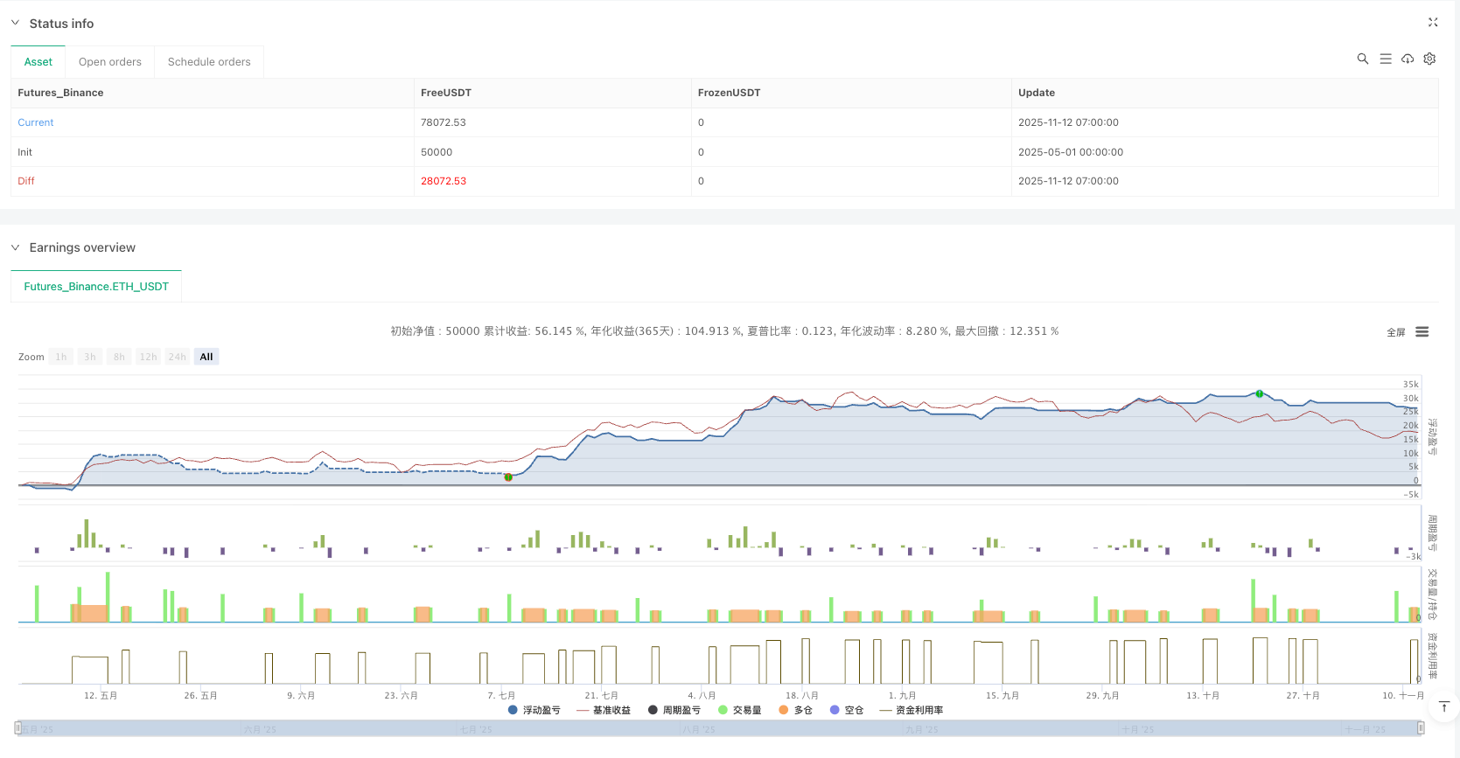The image size is (1460, 758).
Task: Open the list view icon in table toolbar
Action: click(1385, 59)
